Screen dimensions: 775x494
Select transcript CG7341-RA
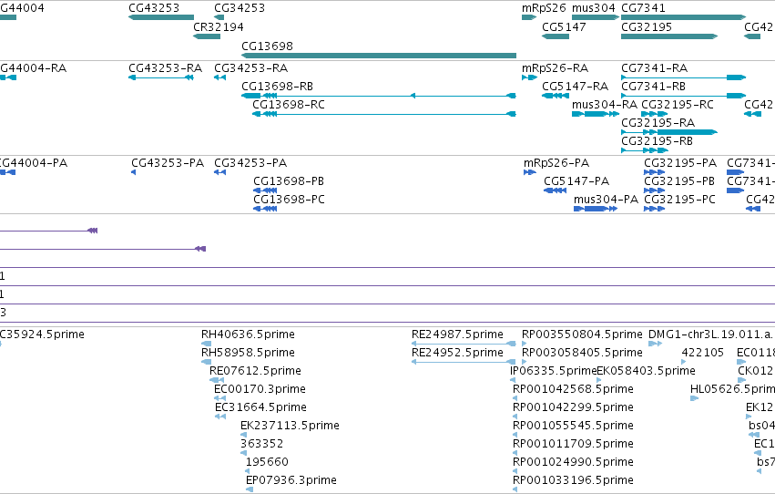click(x=684, y=77)
